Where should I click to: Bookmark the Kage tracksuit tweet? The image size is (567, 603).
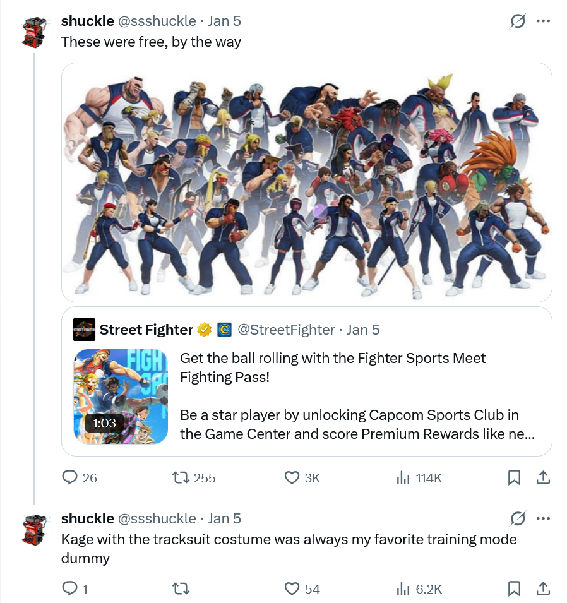[x=514, y=588]
